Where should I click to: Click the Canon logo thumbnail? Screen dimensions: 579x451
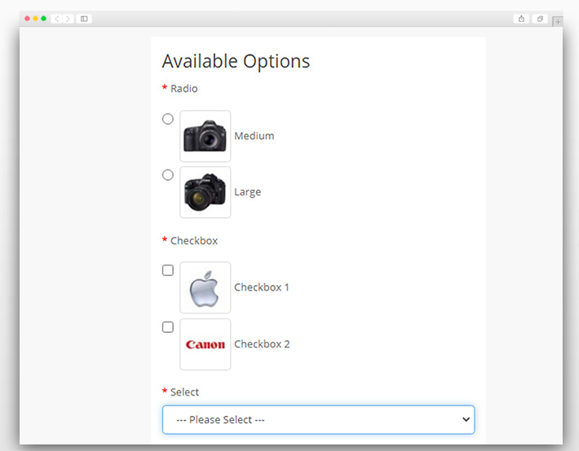(206, 344)
